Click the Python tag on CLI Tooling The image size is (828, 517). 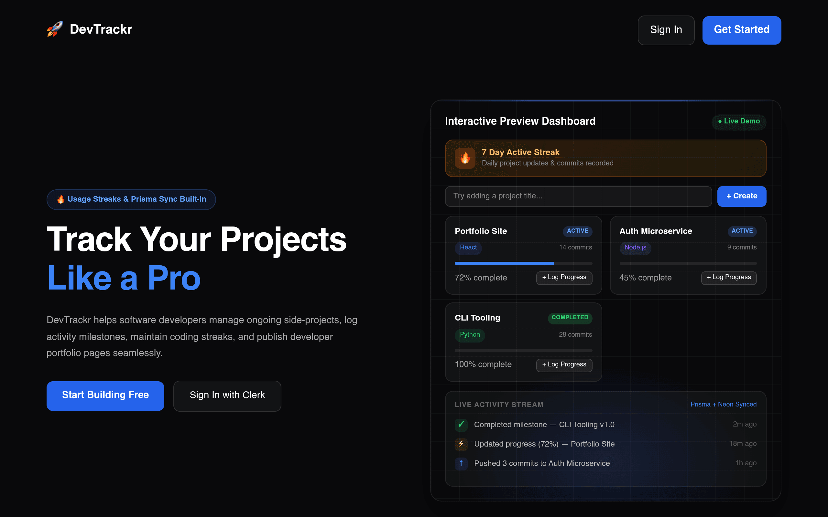[470, 335]
